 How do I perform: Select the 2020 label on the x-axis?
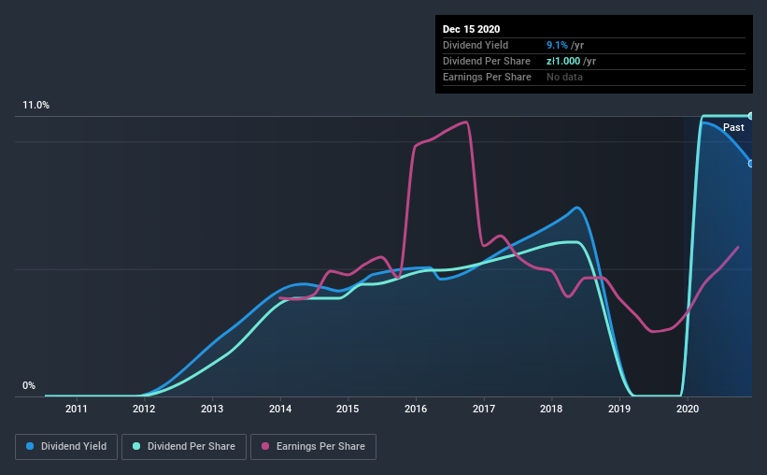tap(688, 409)
